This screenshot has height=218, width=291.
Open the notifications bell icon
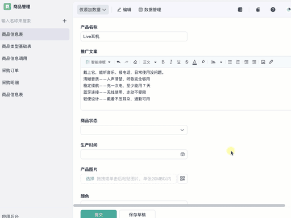258,10
